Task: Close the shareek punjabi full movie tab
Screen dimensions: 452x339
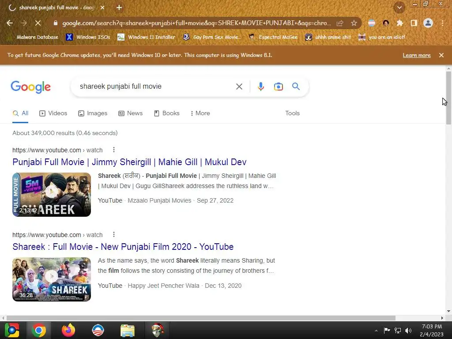Action: [102, 8]
